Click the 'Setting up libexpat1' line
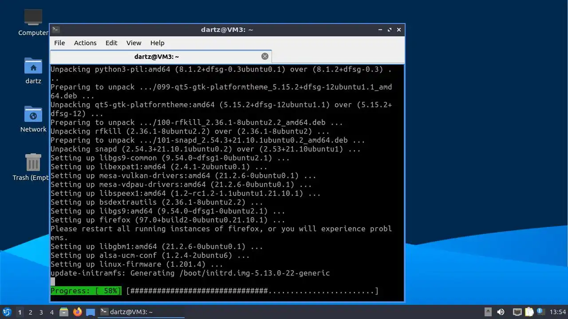Image resolution: width=568 pixels, height=319 pixels. 159,167
